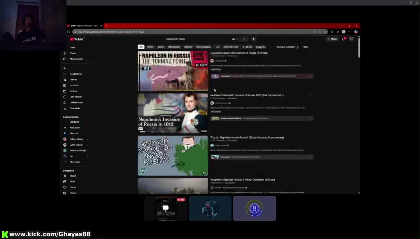Image resolution: width=420 pixels, height=239 pixels.
Task: Clear the search box with X
Action: (x=237, y=39)
